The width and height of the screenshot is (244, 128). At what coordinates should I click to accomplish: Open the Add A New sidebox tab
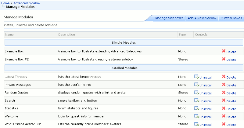pos(202,18)
